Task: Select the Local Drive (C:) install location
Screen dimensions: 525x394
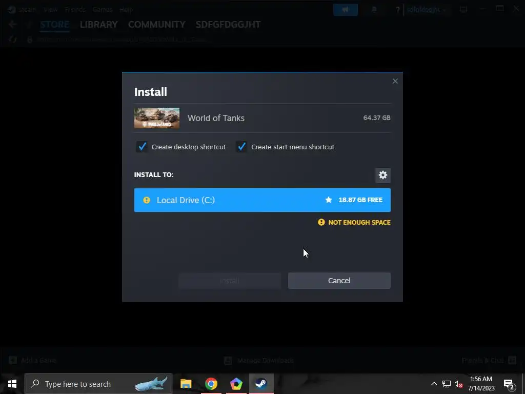Action: click(x=262, y=200)
